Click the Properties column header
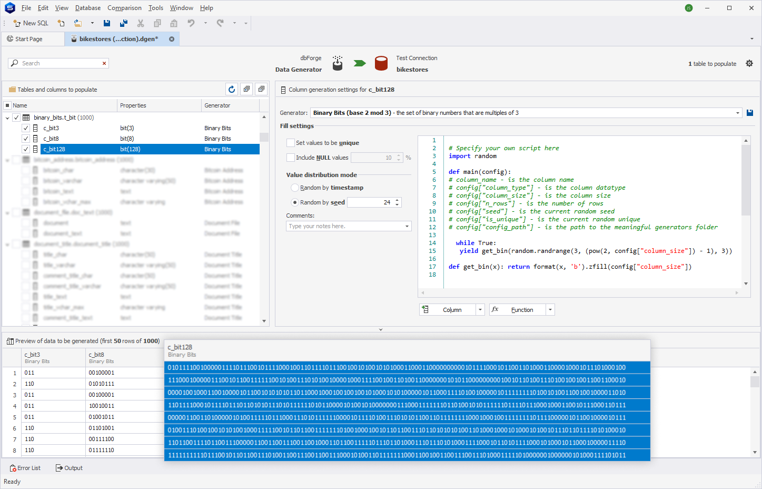Viewport: 762px width, 489px height. click(x=159, y=105)
